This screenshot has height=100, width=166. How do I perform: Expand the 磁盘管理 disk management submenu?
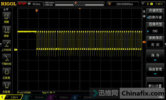pos(155,70)
